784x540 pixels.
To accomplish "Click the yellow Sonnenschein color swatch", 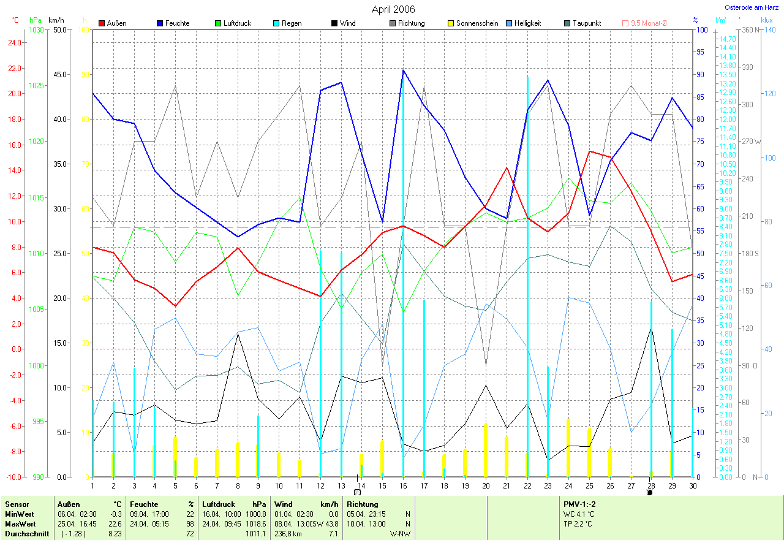I will (451, 23).
